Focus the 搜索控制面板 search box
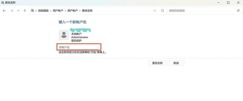The image size is (243, 101). click(x=202, y=11)
